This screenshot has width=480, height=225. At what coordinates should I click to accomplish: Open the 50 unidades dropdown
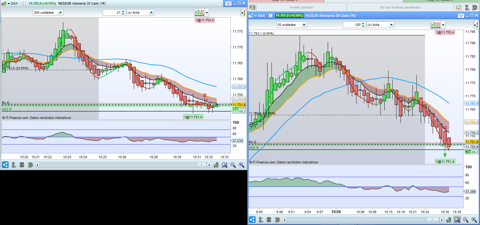coord(291,25)
